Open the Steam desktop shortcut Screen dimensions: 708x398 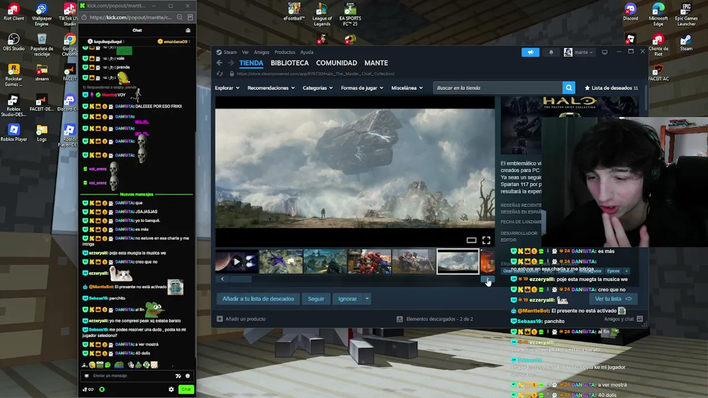(x=686, y=43)
